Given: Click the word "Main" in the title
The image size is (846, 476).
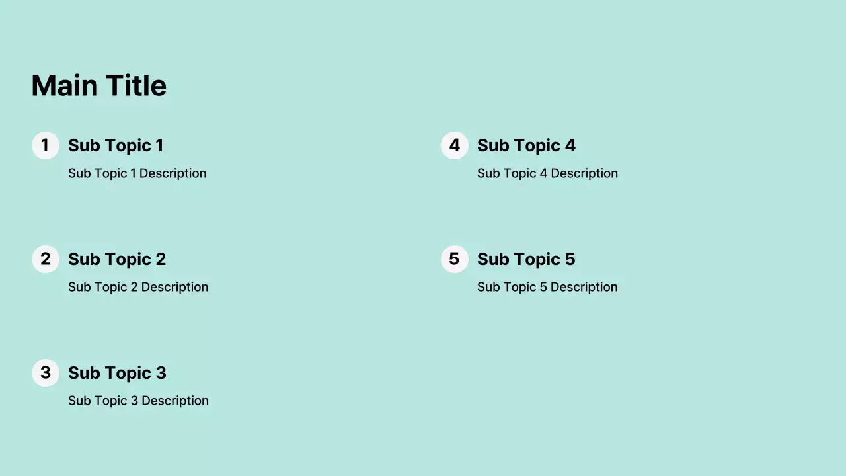Looking at the screenshot, I should pyautogui.click(x=65, y=86).
